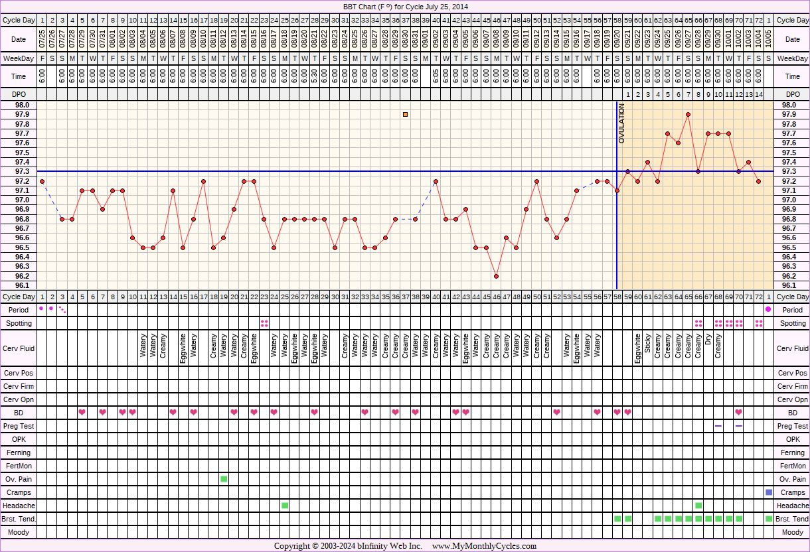Open the www.MyMonthlyCycles.com link

coord(484,546)
